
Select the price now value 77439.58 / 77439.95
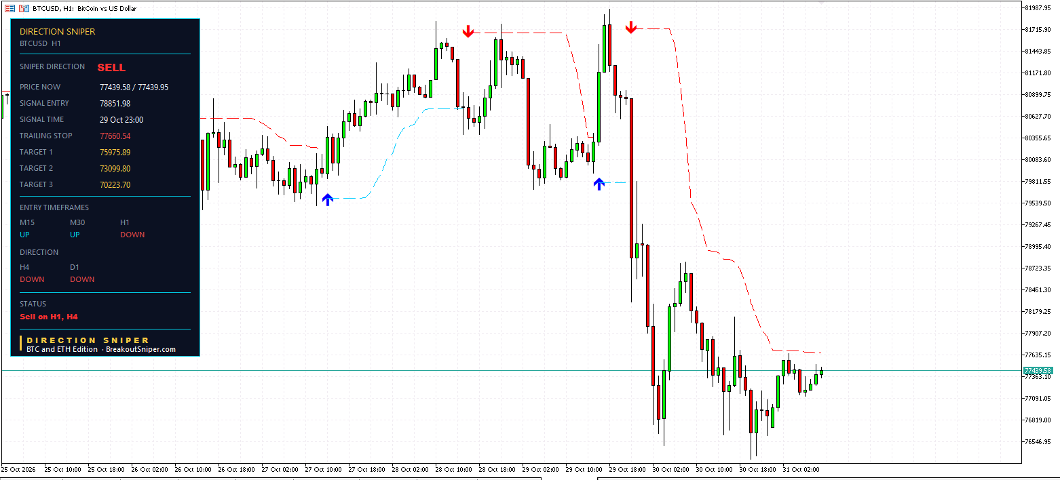click(x=134, y=87)
